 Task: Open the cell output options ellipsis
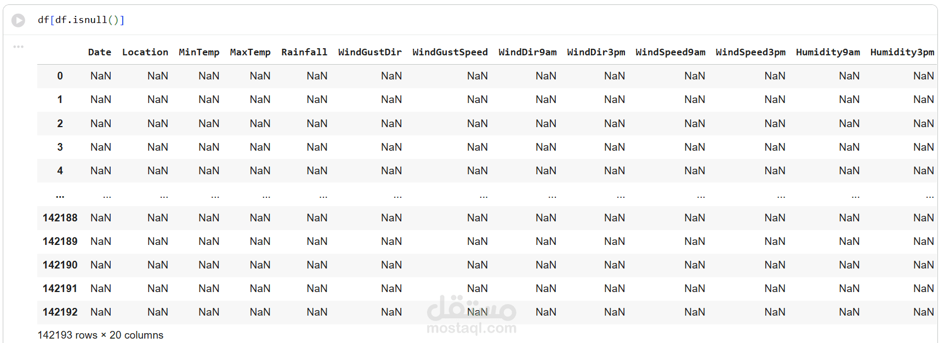pyautogui.click(x=19, y=47)
